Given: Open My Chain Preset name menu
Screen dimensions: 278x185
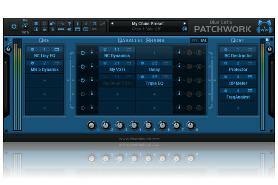Looking at the screenshot, I should (x=148, y=24).
